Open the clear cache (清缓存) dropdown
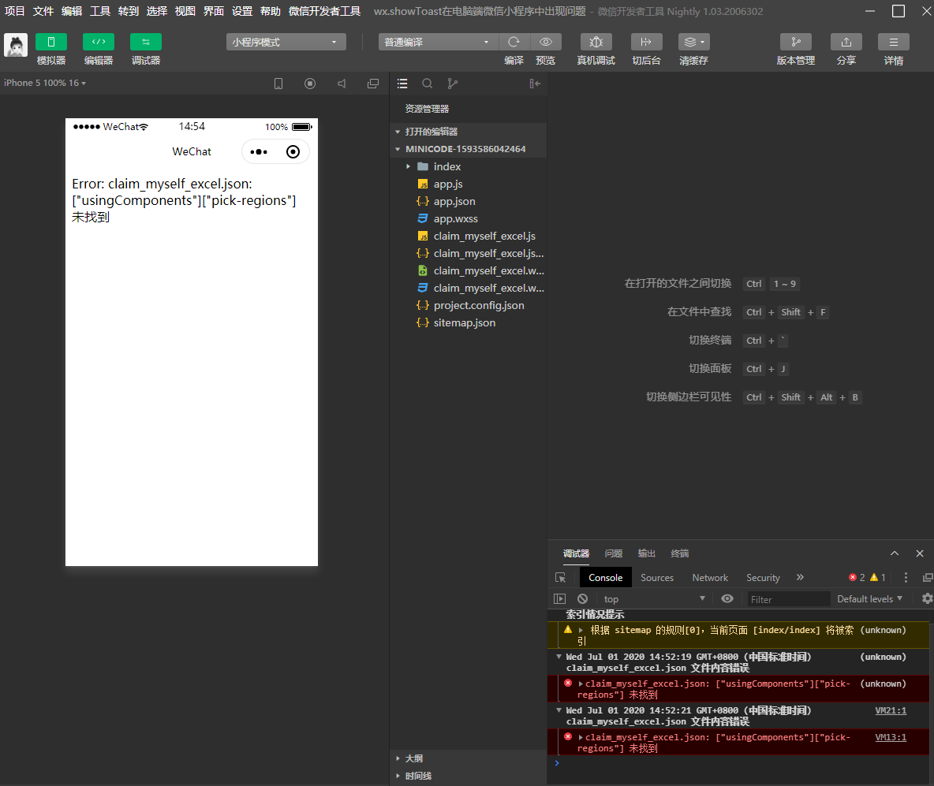 point(694,42)
